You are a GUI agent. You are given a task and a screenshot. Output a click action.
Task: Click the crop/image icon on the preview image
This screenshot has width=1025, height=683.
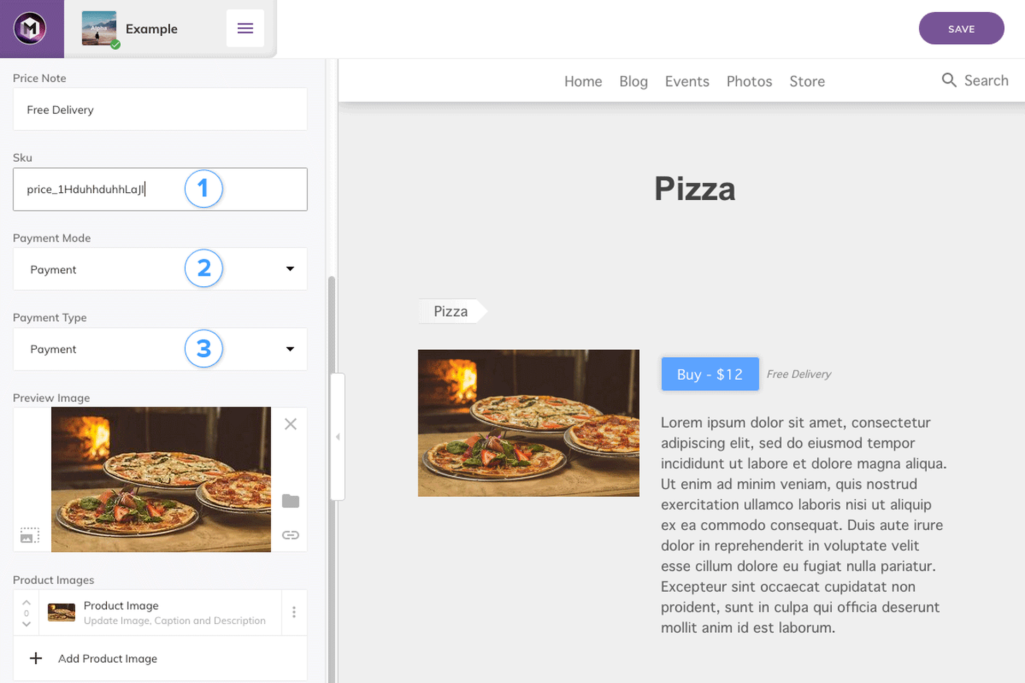click(x=30, y=535)
